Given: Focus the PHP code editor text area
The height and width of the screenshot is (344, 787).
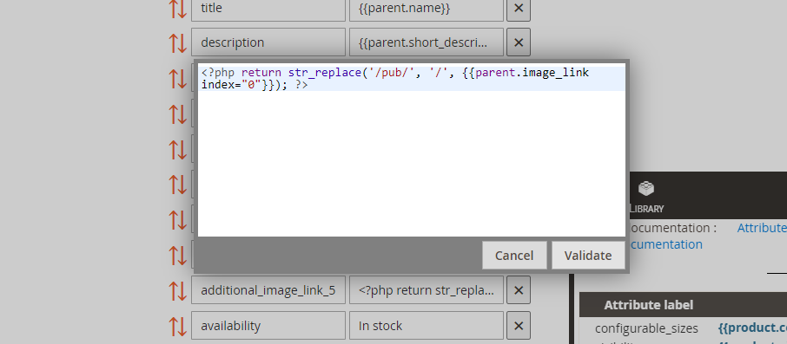Looking at the screenshot, I should coord(412,150).
